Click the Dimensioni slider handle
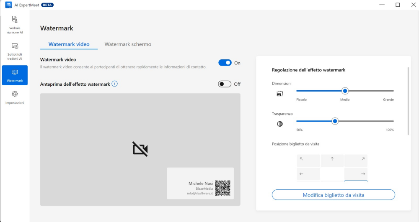This screenshot has height=222, width=419. pyautogui.click(x=345, y=91)
